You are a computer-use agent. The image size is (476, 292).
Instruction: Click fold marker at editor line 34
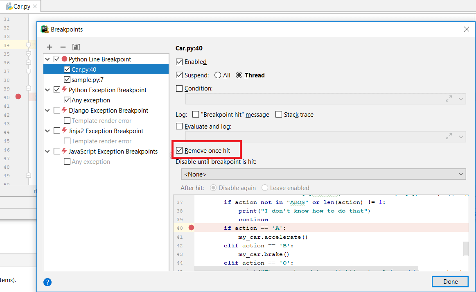point(29,45)
